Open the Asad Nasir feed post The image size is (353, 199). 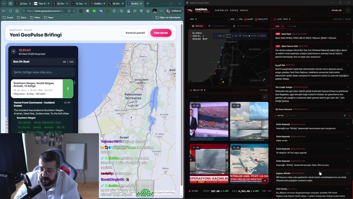click(312, 36)
